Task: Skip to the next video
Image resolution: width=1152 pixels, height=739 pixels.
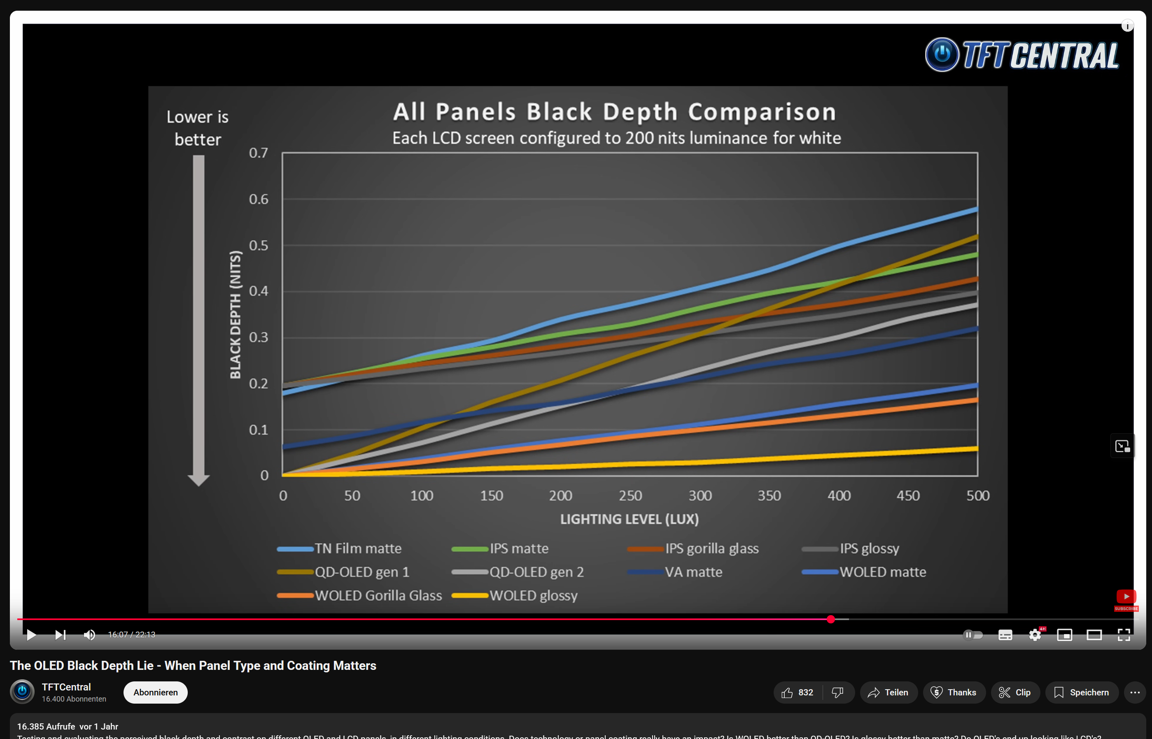Action: 60,635
